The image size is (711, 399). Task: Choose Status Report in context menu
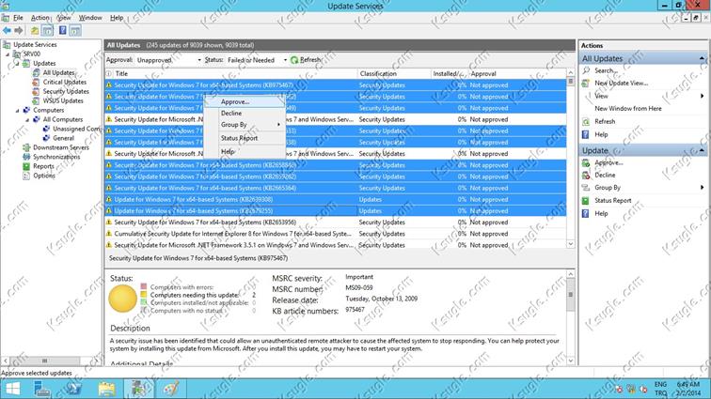245,138
